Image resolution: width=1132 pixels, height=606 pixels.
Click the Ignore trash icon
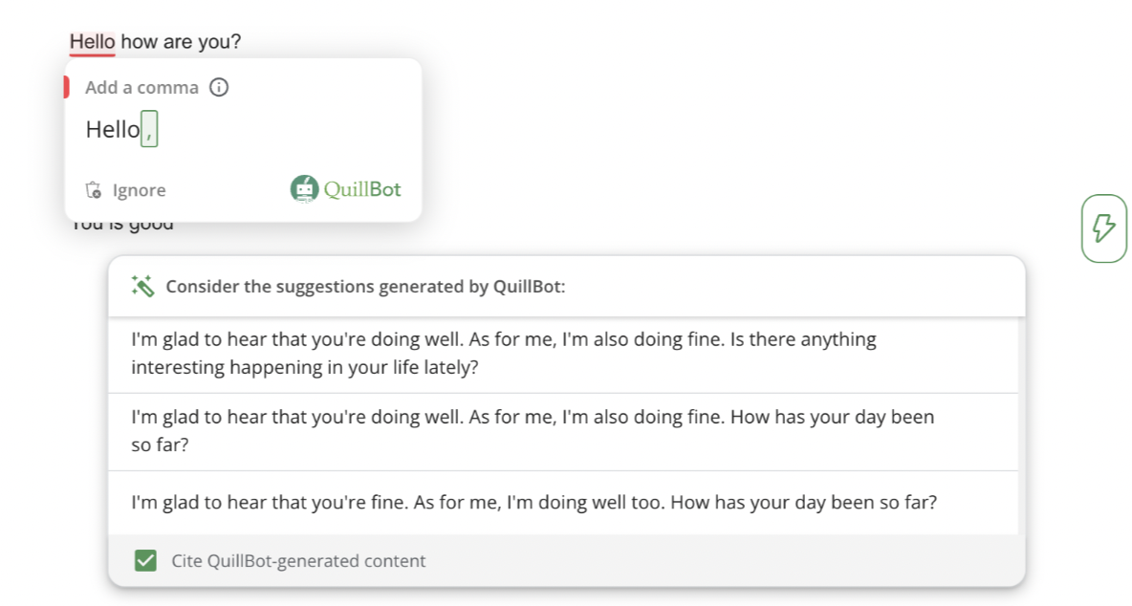pyautogui.click(x=94, y=190)
